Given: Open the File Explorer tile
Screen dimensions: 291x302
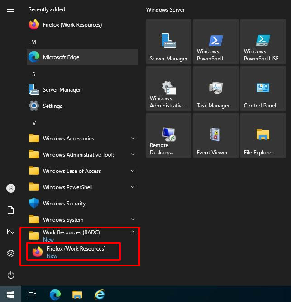Looking at the screenshot, I should pyautogui.click(x=263, y=135).
